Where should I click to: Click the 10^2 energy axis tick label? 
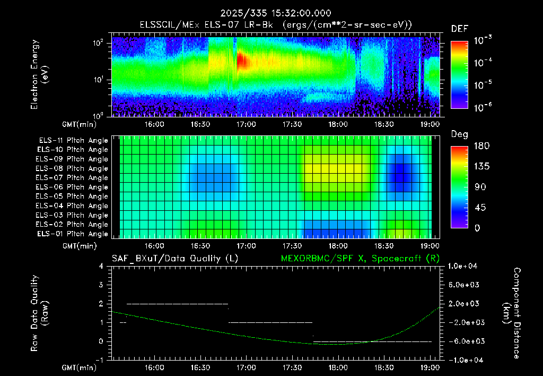[x=98, y=43]
